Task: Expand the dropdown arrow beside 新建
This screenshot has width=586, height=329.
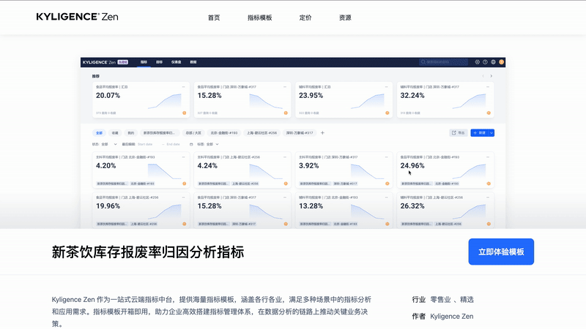Action: [492, 133]
